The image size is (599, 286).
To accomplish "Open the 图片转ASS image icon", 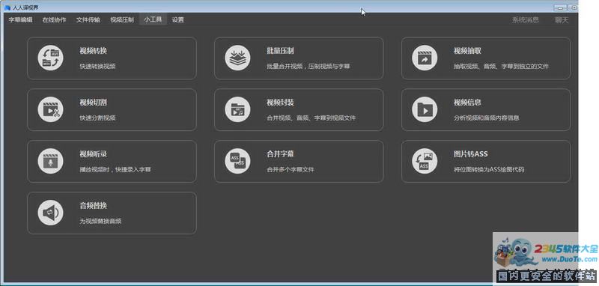I will [x=425, y=161].
